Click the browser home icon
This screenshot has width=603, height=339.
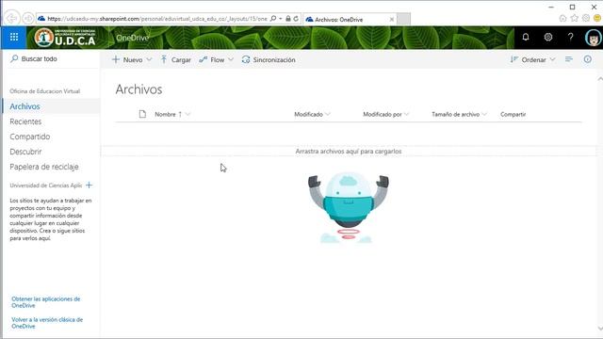tap(562, 18)
